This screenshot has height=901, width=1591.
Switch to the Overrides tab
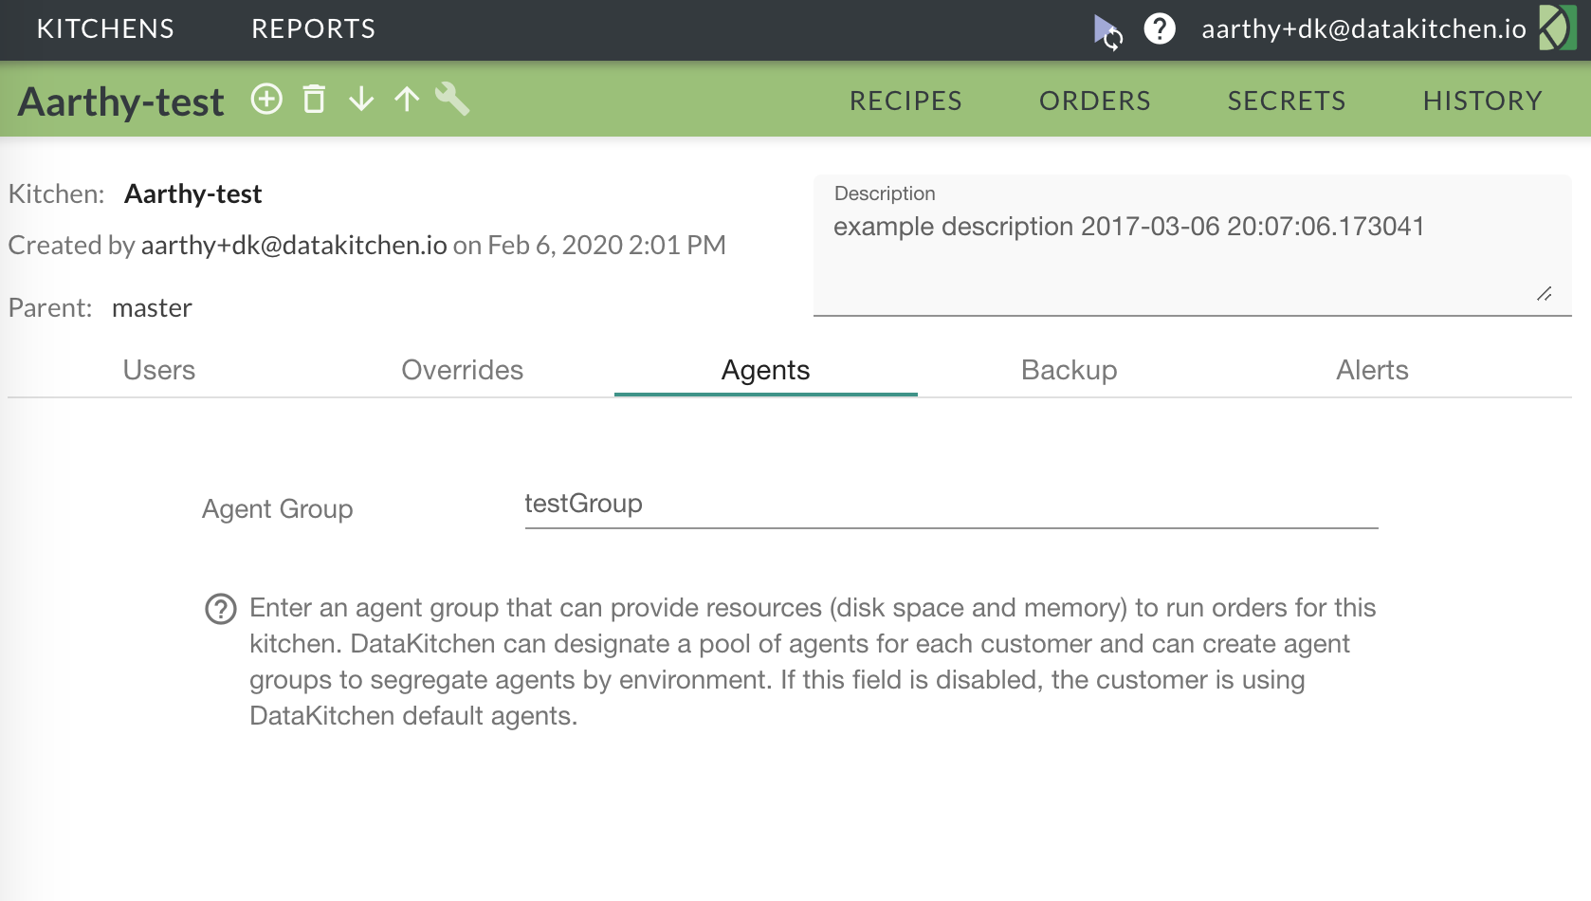pos(463,370)
